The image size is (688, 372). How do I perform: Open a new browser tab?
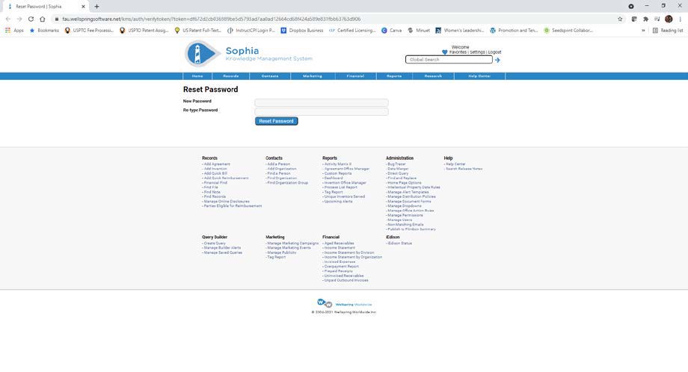96,6
